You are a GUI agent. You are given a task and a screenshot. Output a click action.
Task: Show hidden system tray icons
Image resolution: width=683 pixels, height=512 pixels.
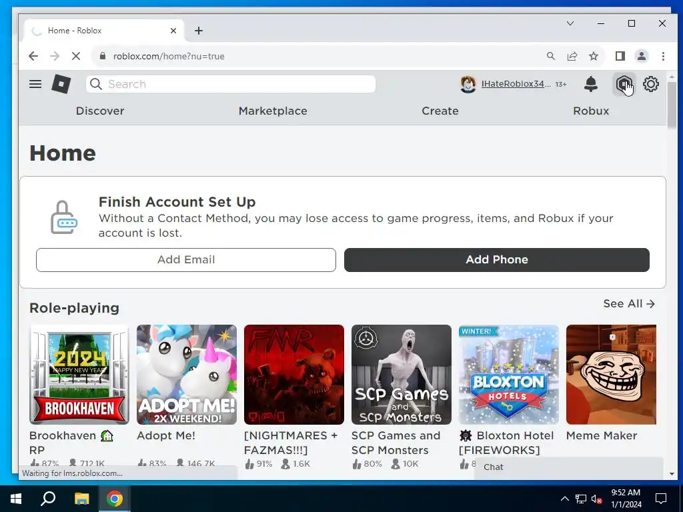click(x=564, y=499)
